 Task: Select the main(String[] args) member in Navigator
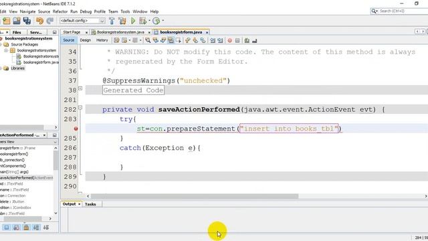pos(14,172)
